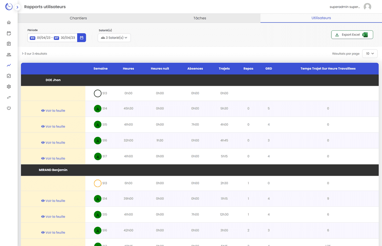382x246 pixels.
Task: View MIRAND Benjamin's sheet for week S15
Action: 53,217
